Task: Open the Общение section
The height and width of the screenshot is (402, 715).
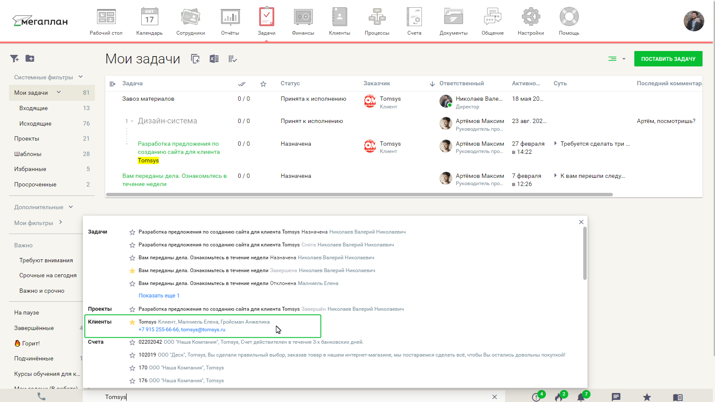Action: pos(492,21)
